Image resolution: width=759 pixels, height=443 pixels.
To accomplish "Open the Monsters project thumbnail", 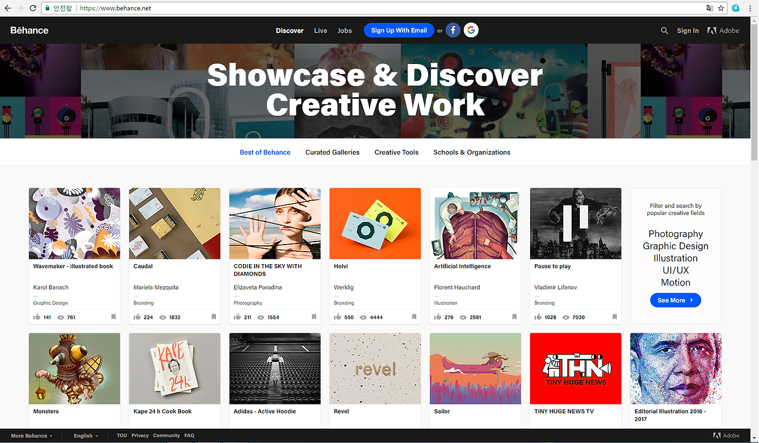I will (75, 368).
